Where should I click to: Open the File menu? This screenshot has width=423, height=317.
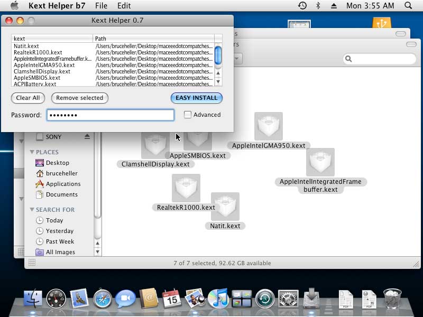point(101,6)
